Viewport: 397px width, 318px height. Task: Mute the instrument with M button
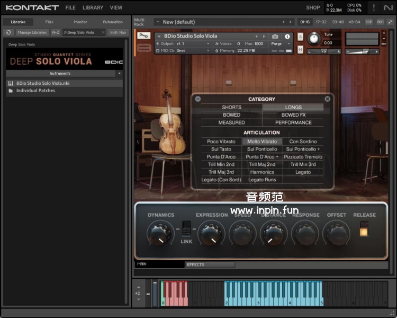(300, 49)
